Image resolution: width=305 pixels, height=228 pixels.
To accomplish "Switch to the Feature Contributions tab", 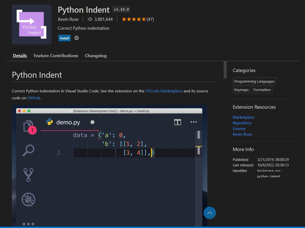I will tap(56, 55).
